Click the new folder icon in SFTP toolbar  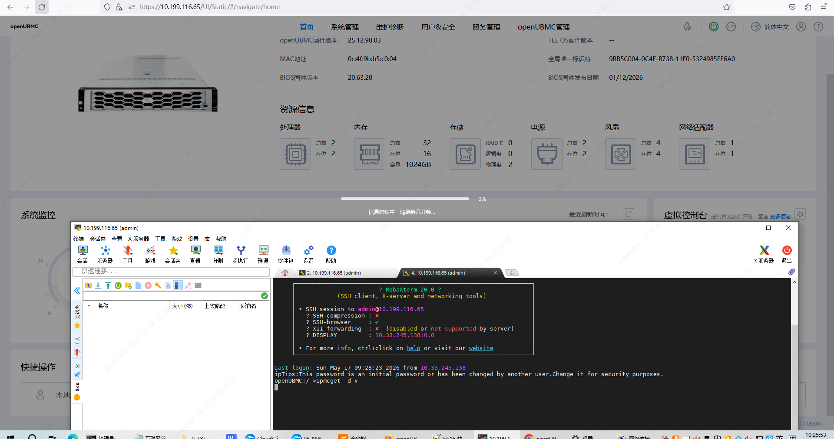128,285
